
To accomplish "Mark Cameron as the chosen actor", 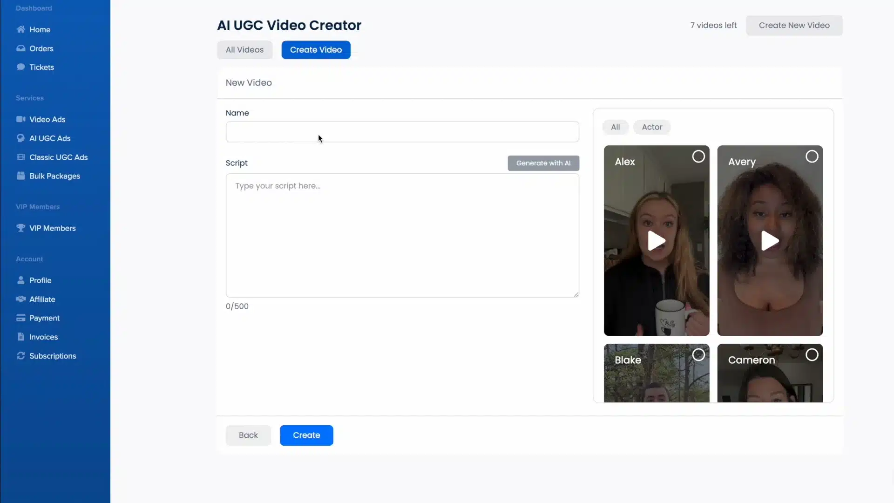I will 812,354.
